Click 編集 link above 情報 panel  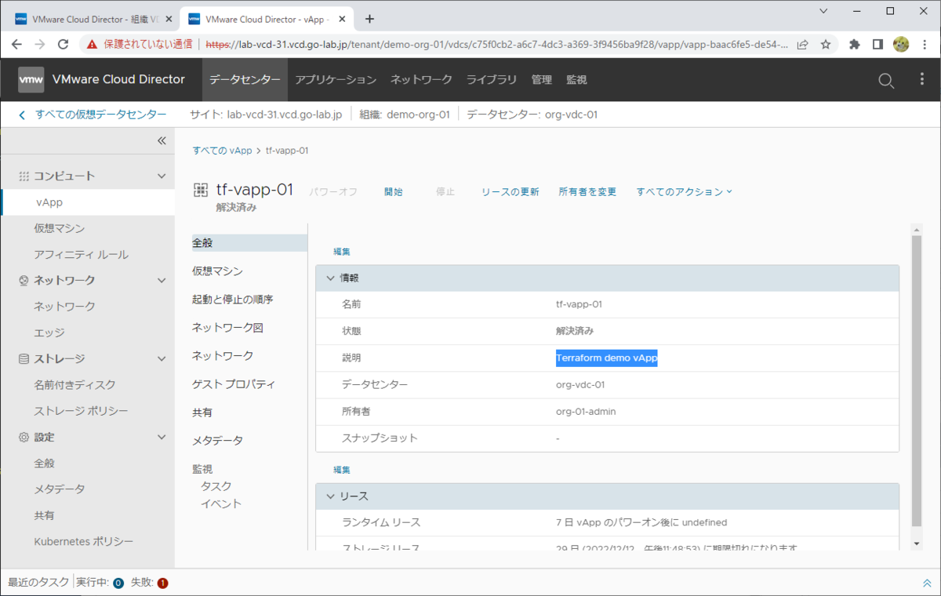pos(341,252)
